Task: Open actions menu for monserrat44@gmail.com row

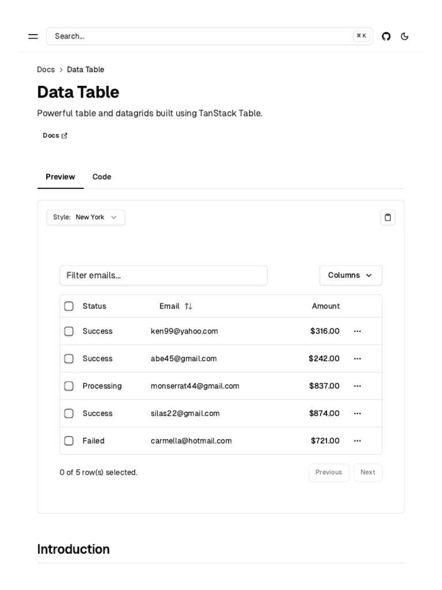Action: [x=357, y=386]
